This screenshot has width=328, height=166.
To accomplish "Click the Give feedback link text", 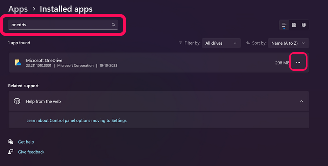I will coord(31,152).
